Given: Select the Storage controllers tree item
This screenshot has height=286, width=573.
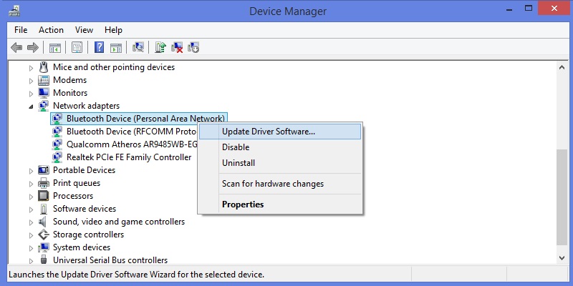Looking at the screenshot, I should tap(88, 235).
